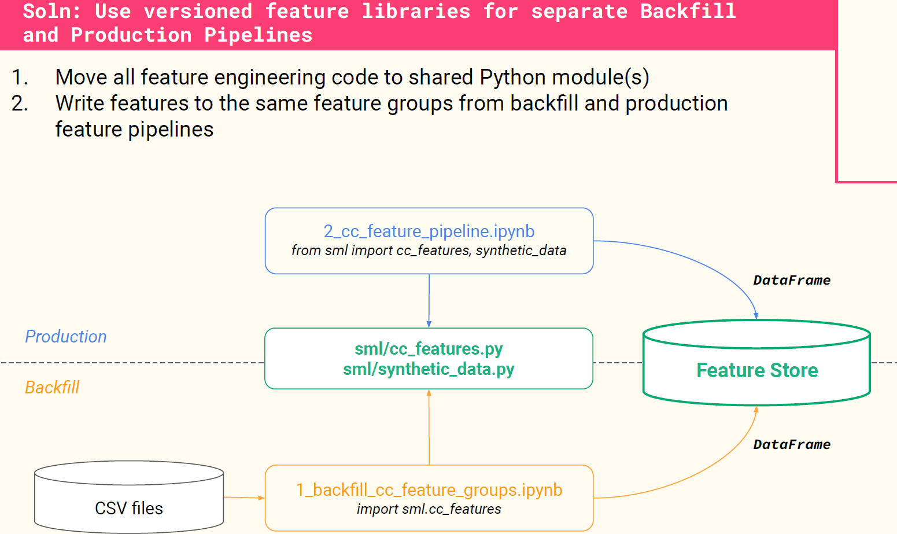
Task: Click 'from sml import cc_features, synthetic_data' text
Action: pyautogui.click(x=429, y=251)
